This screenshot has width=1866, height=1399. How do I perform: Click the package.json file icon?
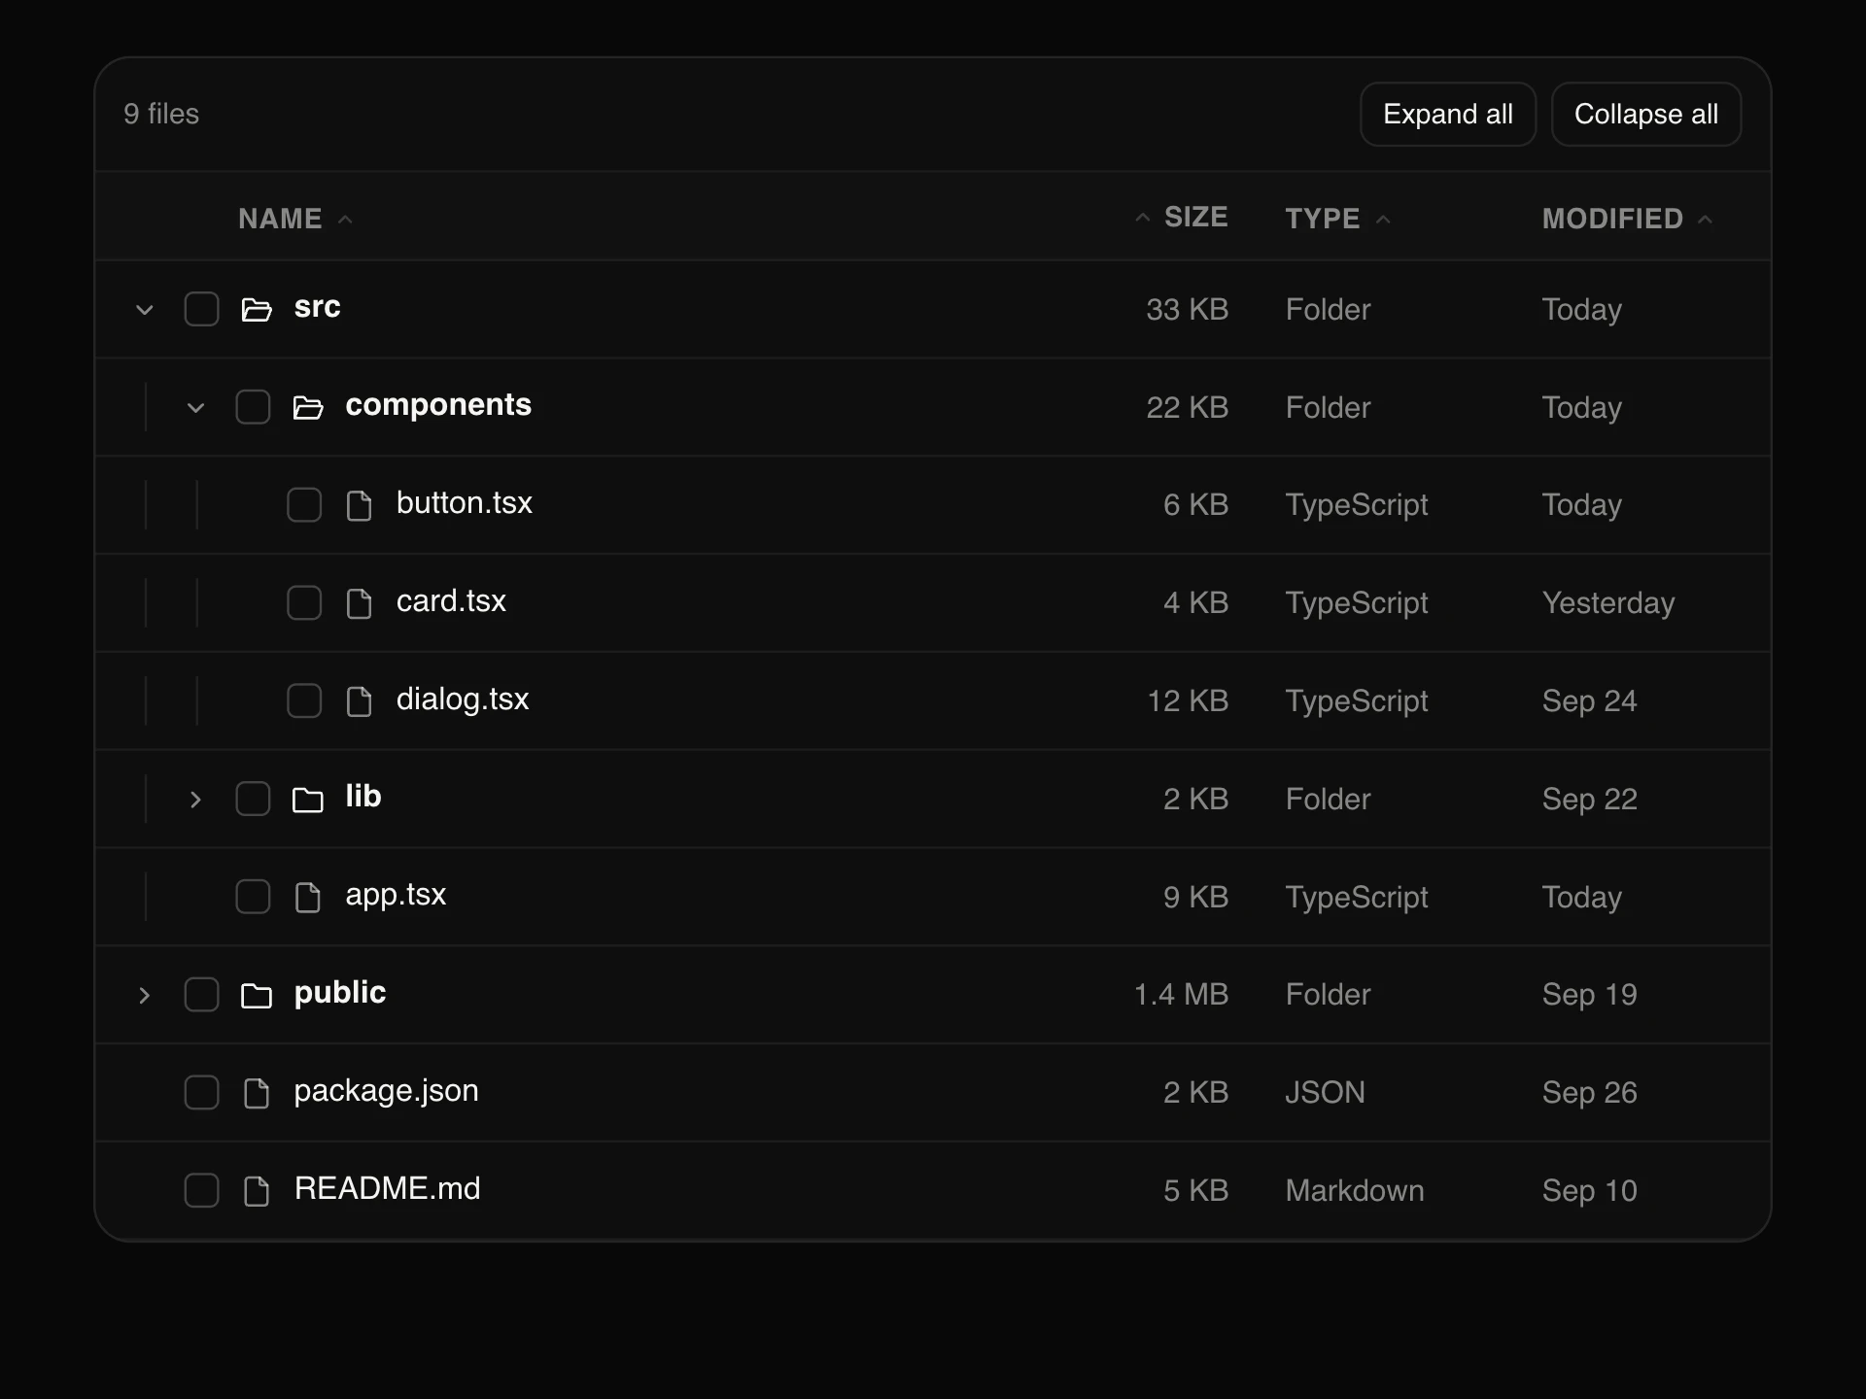click(257, 1093)
